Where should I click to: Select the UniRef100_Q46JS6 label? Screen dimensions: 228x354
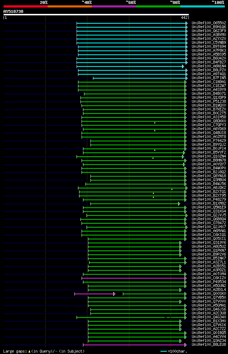point(209,309)
